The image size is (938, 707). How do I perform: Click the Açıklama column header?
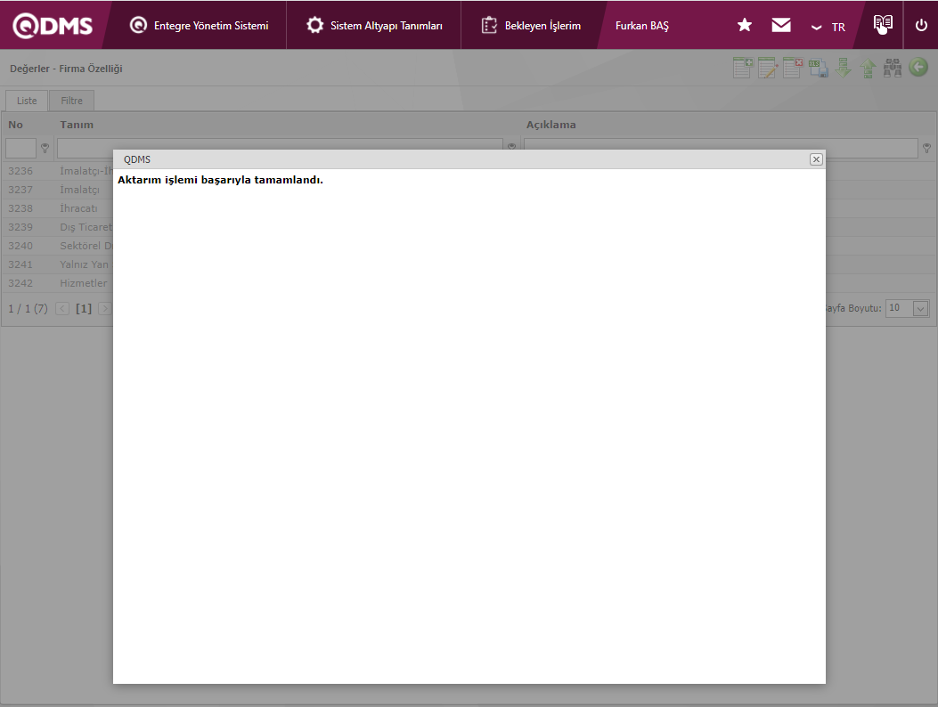pyautogui.click(x=551, y=125)
